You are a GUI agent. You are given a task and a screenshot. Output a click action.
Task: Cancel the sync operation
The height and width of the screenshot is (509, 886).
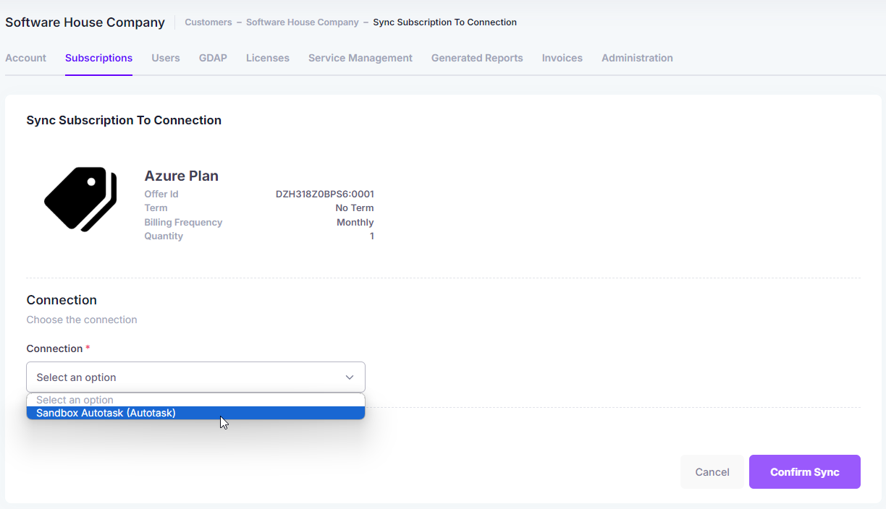coord(712,472)
